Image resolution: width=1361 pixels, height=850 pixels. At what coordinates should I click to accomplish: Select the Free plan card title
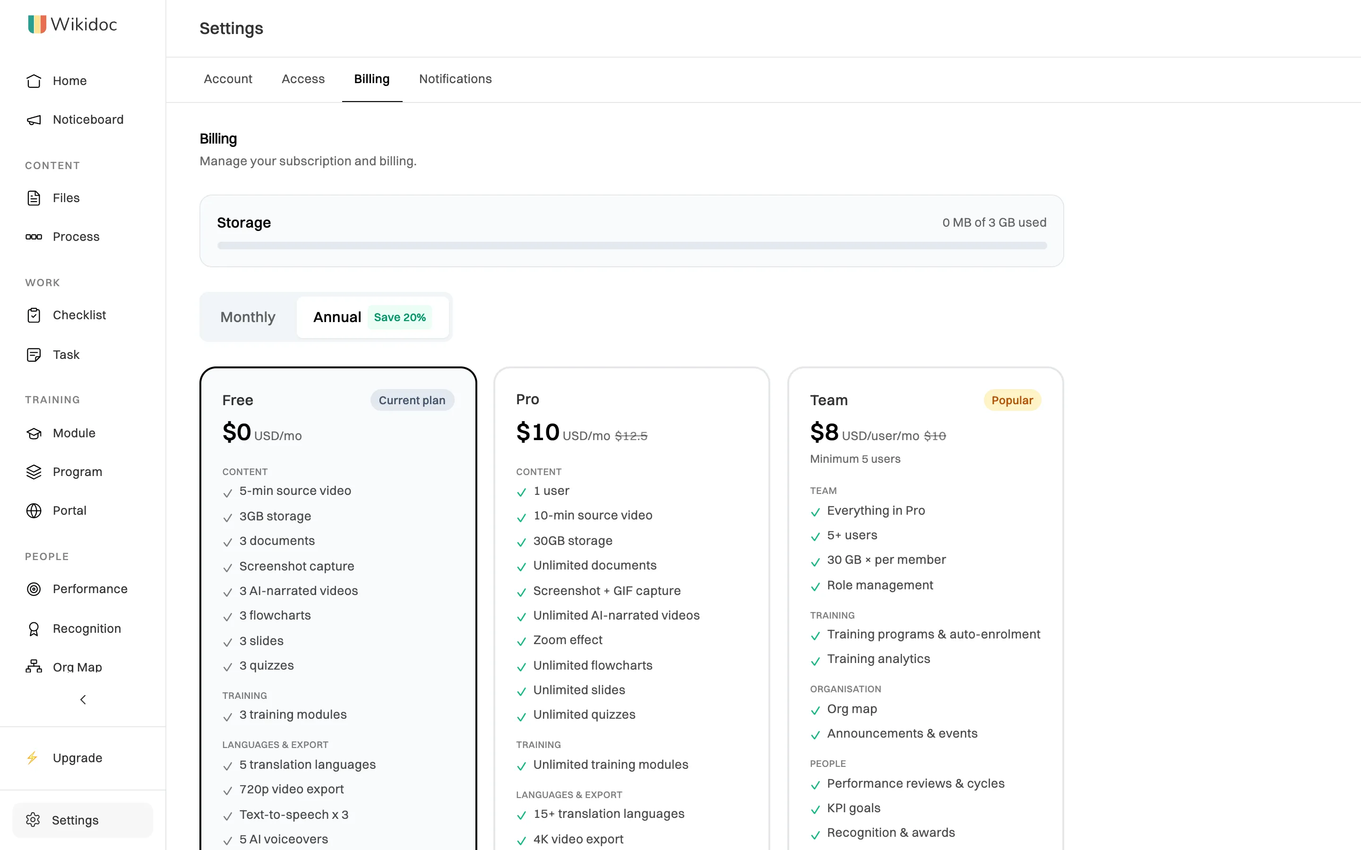click(x=237, y=400)
